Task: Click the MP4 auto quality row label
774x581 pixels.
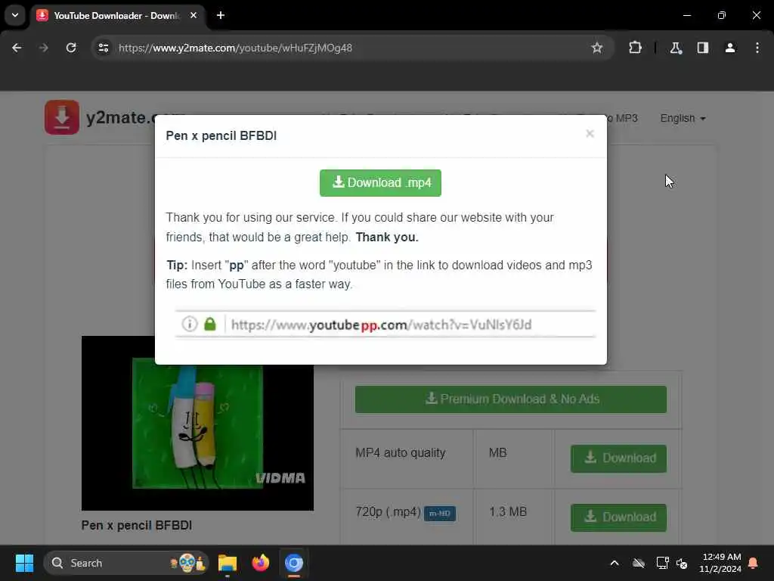Action: click(401, 452)
